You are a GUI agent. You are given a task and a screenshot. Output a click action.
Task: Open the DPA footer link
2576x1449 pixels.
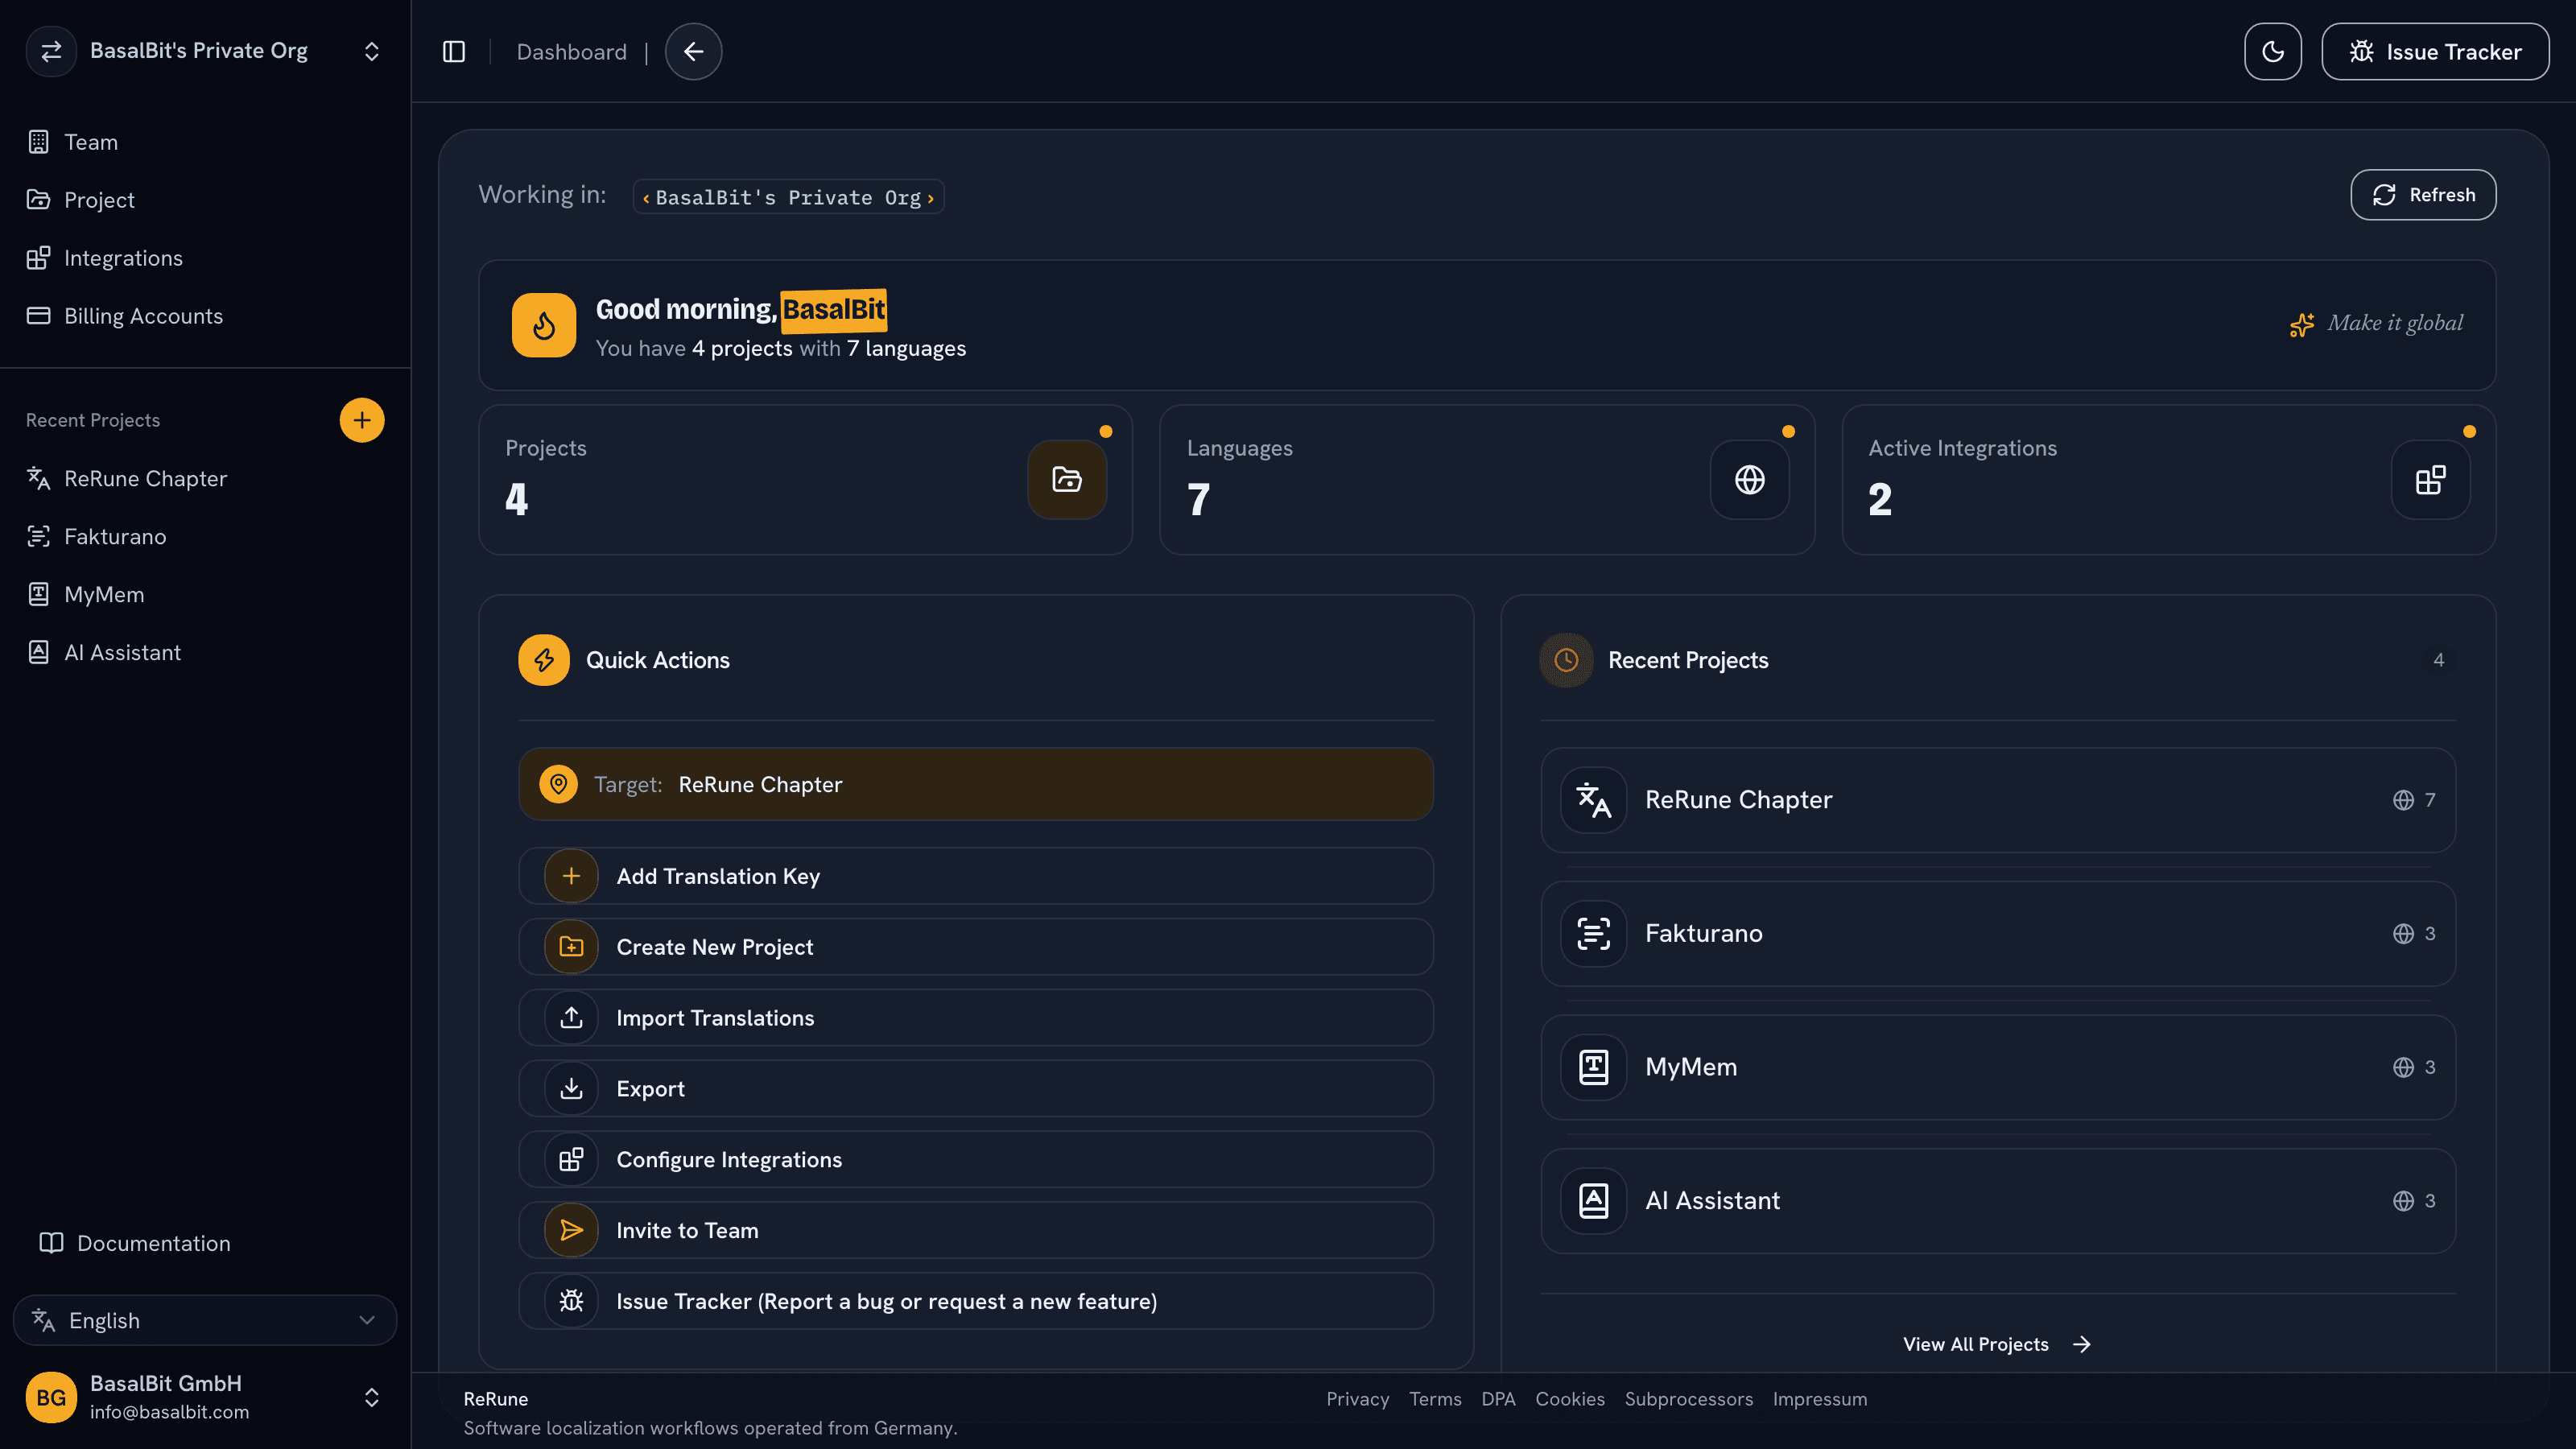click(1498, 1399)
